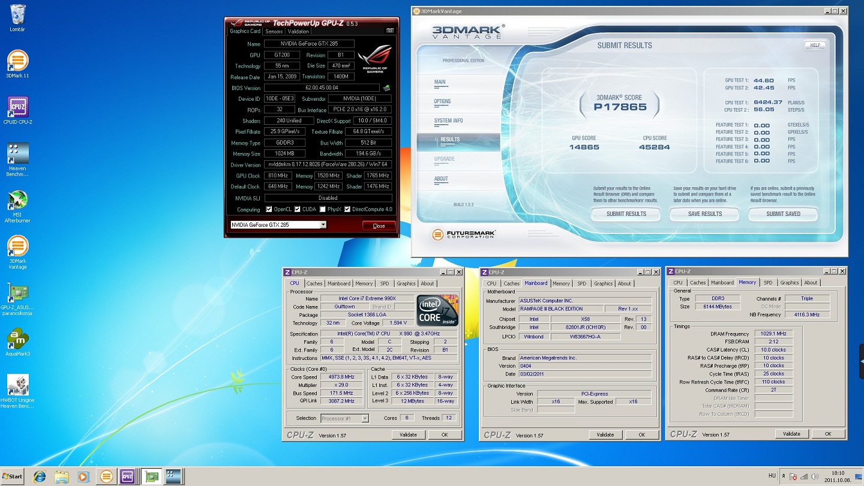Click OK in the CPU-Z Motherboard window
This screenshot has width=864, height=486.
[641, 435]
